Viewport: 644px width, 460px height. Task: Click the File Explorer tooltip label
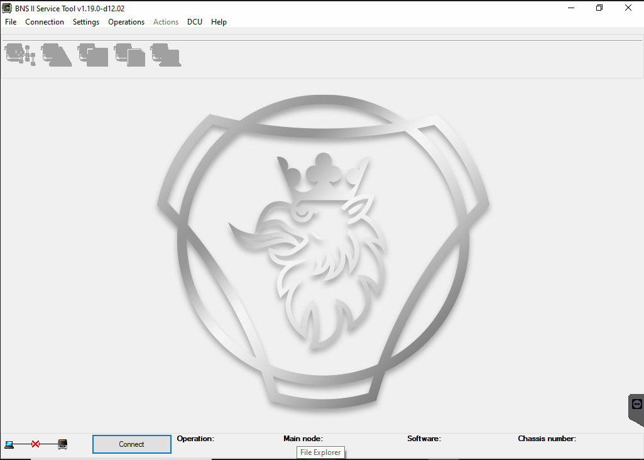(x=320, y=452)
